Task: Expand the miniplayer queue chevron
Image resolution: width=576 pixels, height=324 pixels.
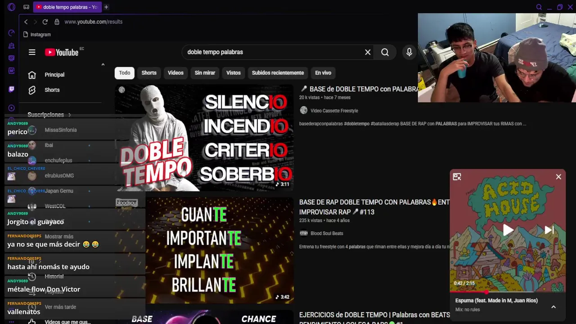Action: (553, 307)
